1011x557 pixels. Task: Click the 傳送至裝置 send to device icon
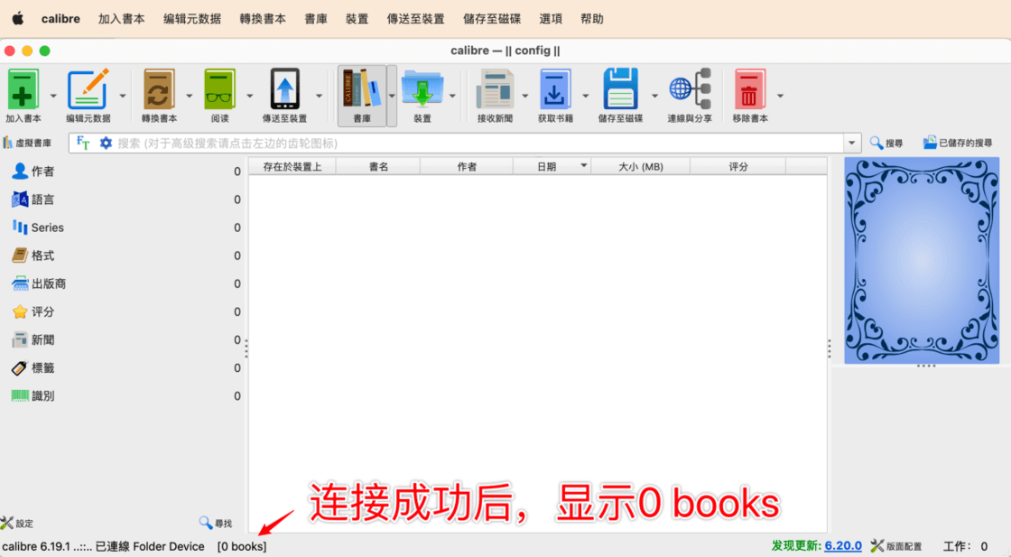pos(284,90)
